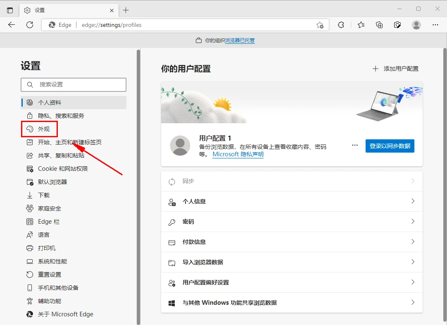This screenshot has width=447, height=325.
Task: Click the person icon beside 个人信息
Action: pyautogui.click(x=172, y=202)
